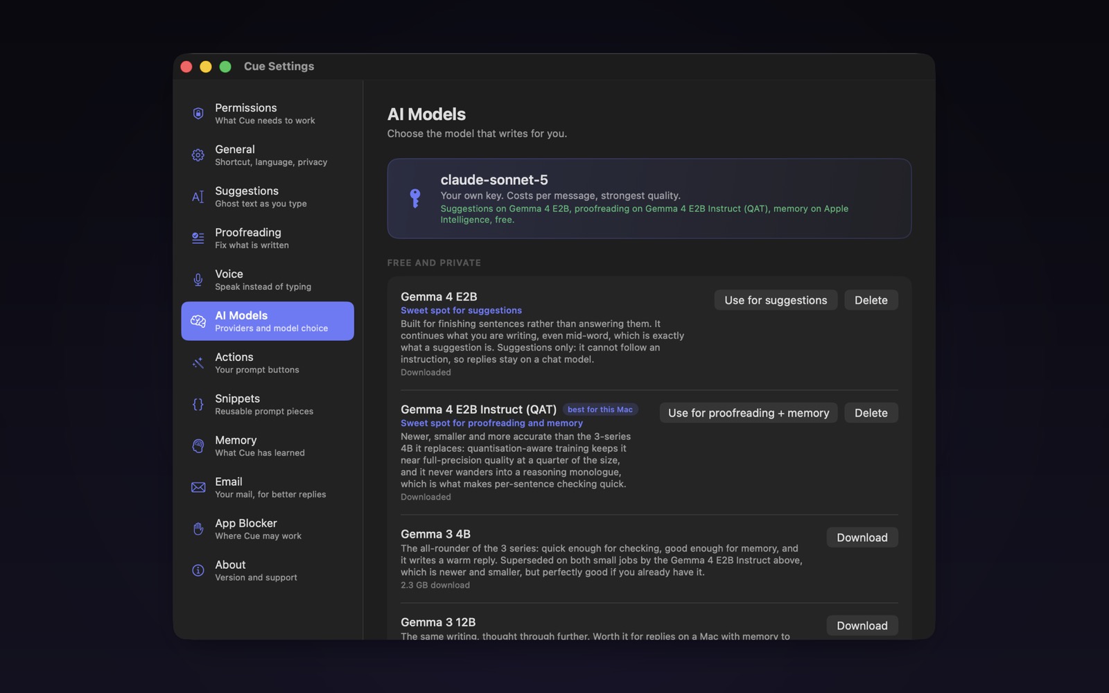The width and height of the screenshot is (1109, 693).
Task: Click the '2.3 GB download' text
Action: pyautogui.click(x=435, y=586)
